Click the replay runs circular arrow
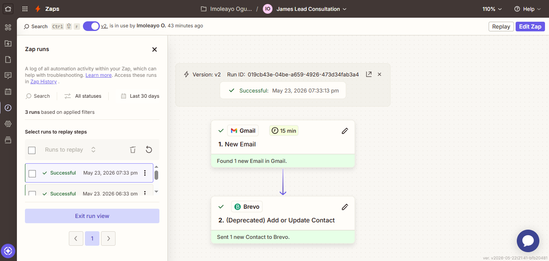The image size is (549, 261). tap(149, 150)
